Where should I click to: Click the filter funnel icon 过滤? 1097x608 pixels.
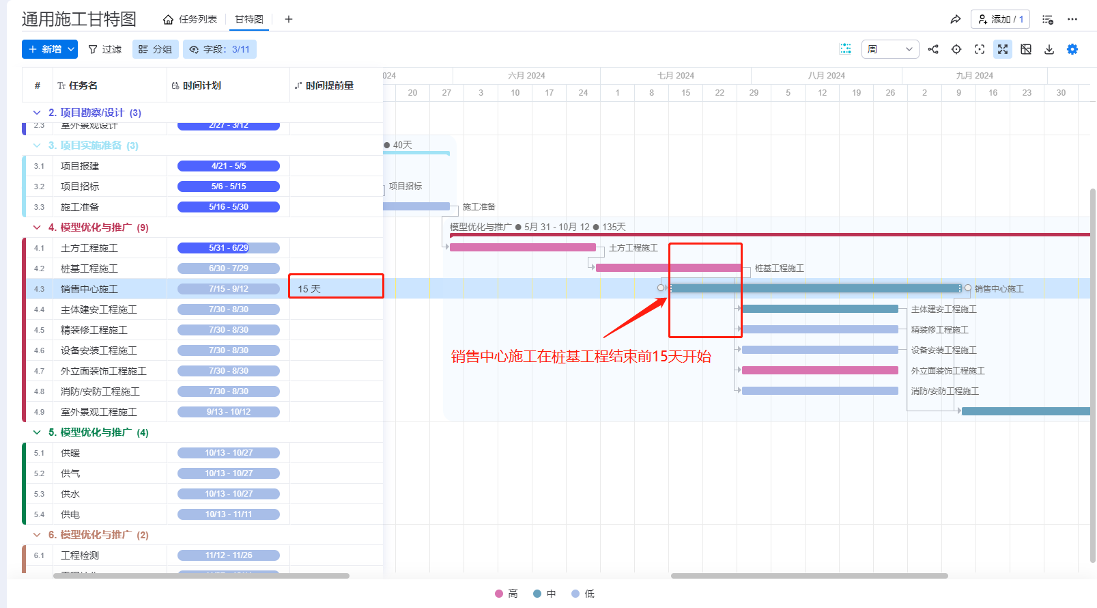pos(105,49)
